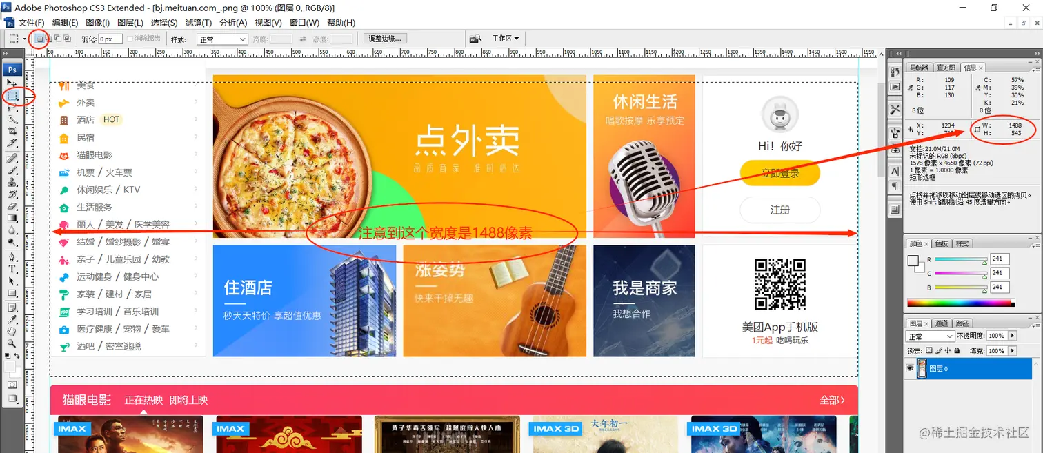The width and height of the screenshot is (1043, 453).
Task: Toggle lock transparent pixels for layer
Action: point(930,351)
